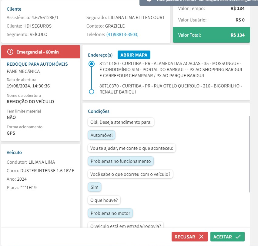Click the Valor Total green bar
Viewport: 258px width, 246px height.
click(x=211, y=35)
